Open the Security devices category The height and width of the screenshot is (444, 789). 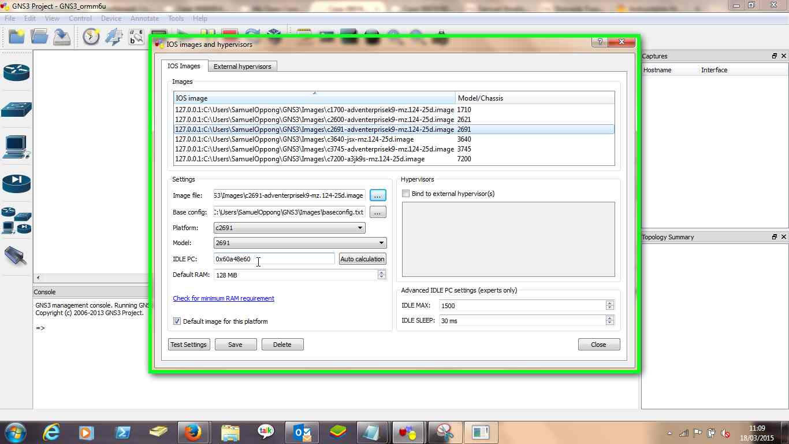16,183
